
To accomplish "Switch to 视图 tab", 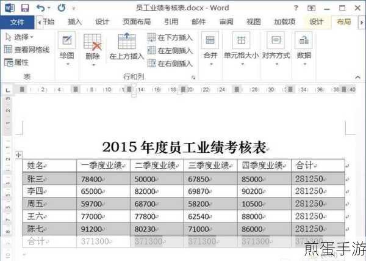I will tap(254, 22).
